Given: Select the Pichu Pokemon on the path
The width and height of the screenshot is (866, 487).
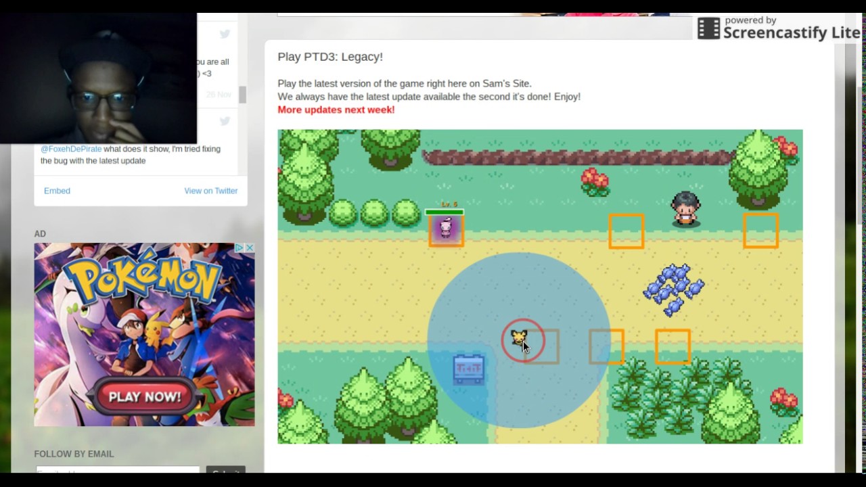Looking at the screenshot, I should [518, 339].
